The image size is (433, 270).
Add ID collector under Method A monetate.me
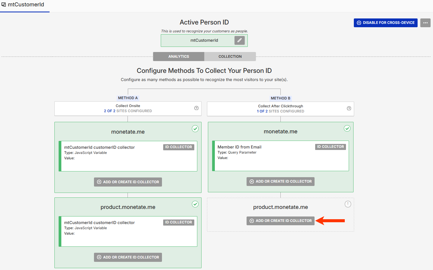click(x=128, y=182)
